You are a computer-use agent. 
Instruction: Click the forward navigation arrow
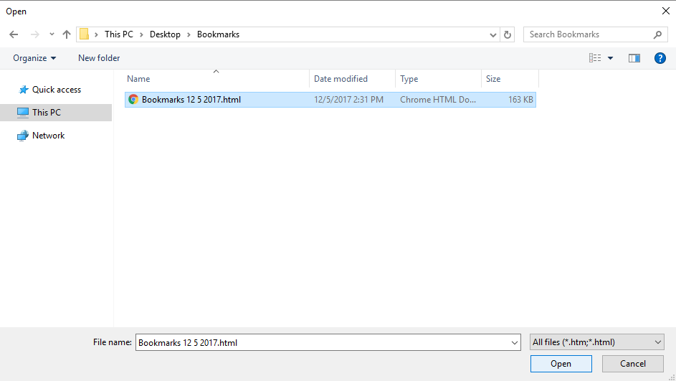tap(35, 34)
